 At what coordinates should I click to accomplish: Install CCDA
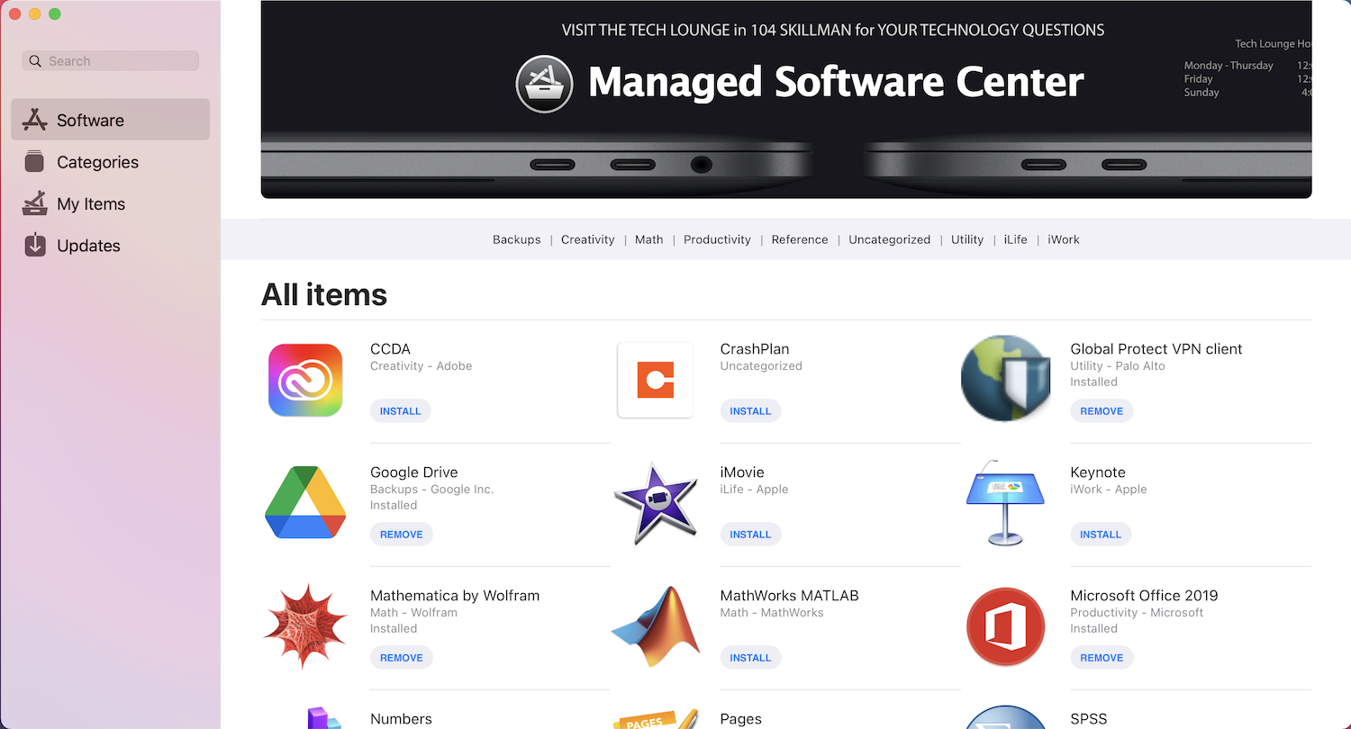(x=401, y=411)
